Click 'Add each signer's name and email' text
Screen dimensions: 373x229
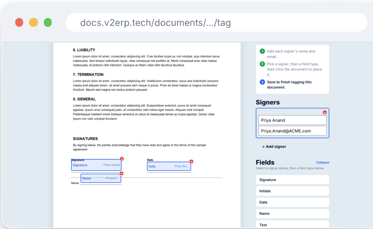pos(291,54)
